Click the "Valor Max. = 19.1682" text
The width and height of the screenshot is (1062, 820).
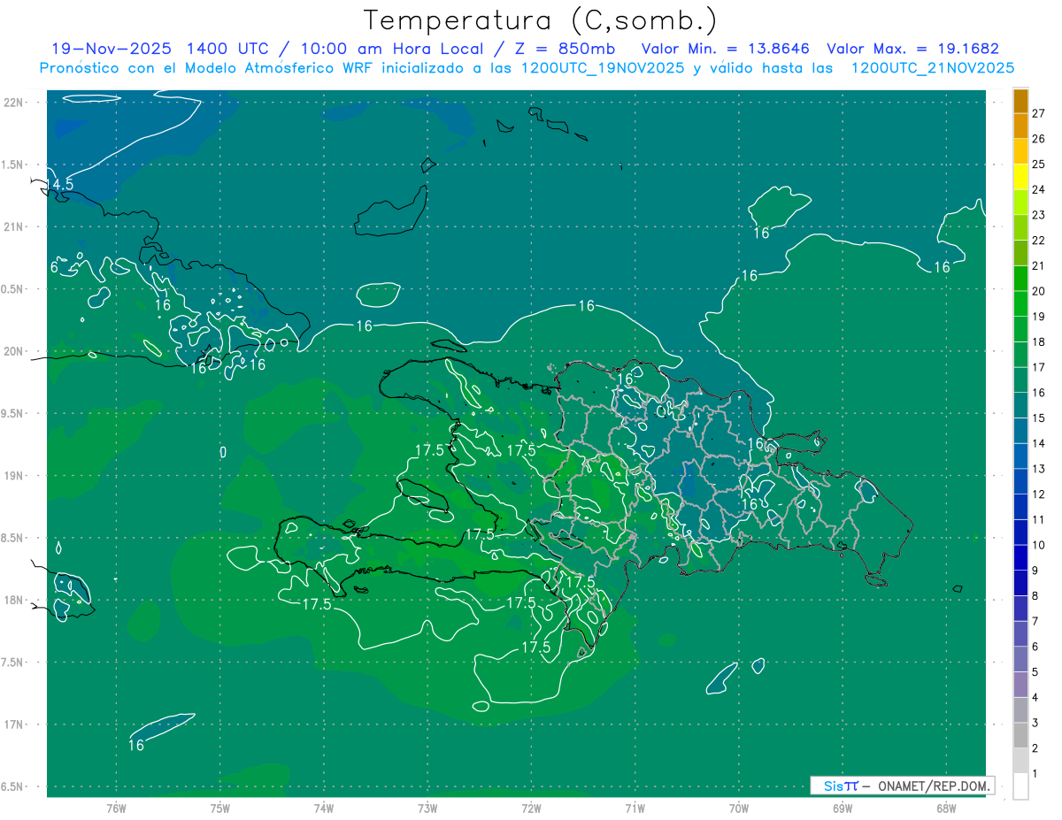[x=912, y=49]
